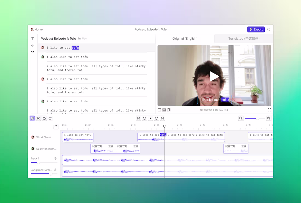Select first 'i like to eat tofu' clip
Viewport: 301px width, 203px height.
pyautogui.click(x=78, y=137)
